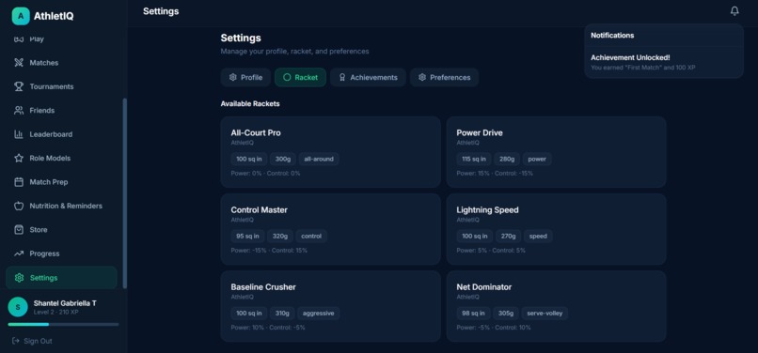Screen dimensions: 758x353
Task: Sign Out of the account
Action: pos(32,341)
